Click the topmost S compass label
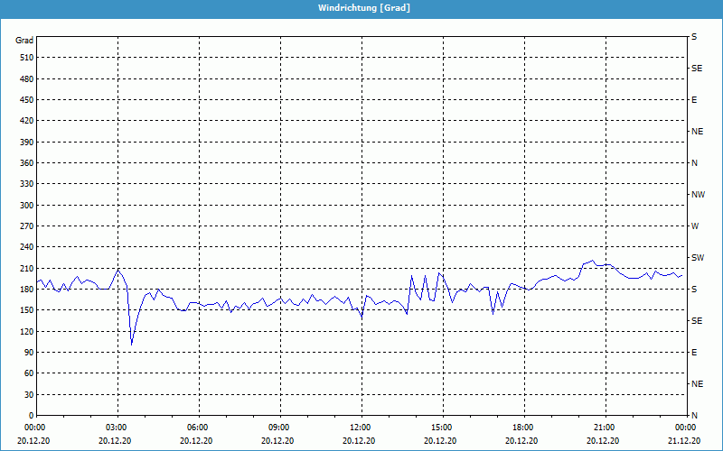723x451 pixels. [694, 37]
